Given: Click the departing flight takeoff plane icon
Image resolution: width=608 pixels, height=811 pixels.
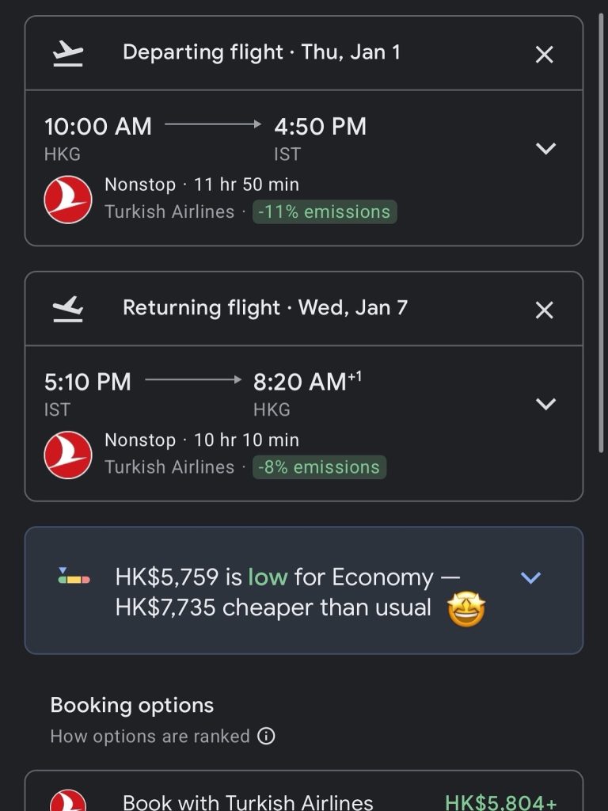Looking at the screenshot, I should [68, 54].
